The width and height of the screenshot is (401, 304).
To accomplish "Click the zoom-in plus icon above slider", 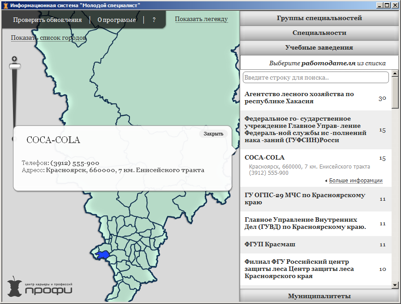I will (x=15, y=59).
